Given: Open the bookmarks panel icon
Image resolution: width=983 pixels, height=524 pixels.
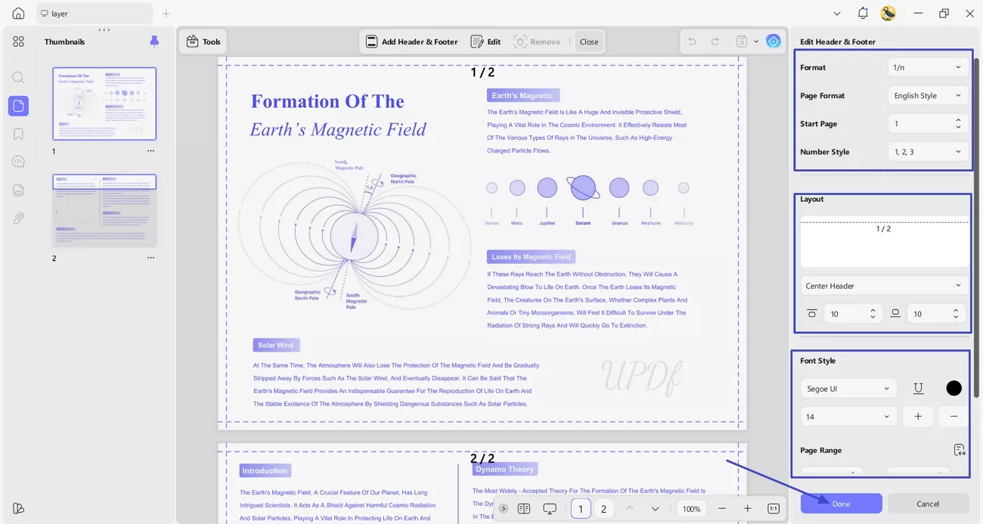Looking at the screenshot, I should click(18, 134).
